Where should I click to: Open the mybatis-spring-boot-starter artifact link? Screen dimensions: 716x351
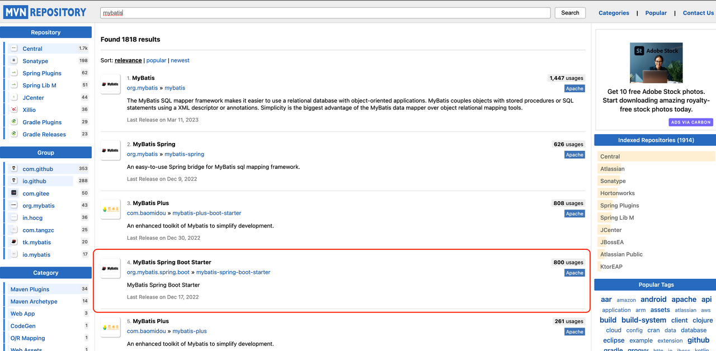(x=233, y=272)
